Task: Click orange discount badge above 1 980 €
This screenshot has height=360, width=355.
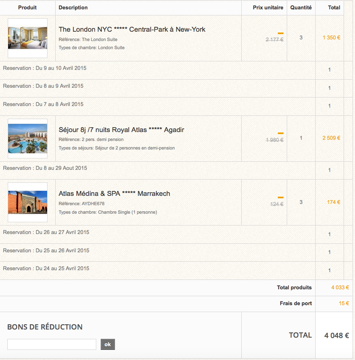Action: 280,133
